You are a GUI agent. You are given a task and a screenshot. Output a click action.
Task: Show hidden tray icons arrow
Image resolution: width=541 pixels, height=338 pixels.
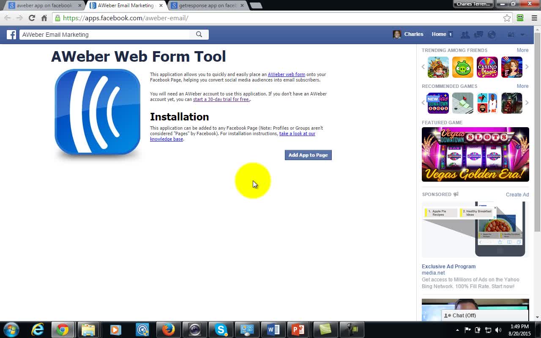tap(457, 330)
